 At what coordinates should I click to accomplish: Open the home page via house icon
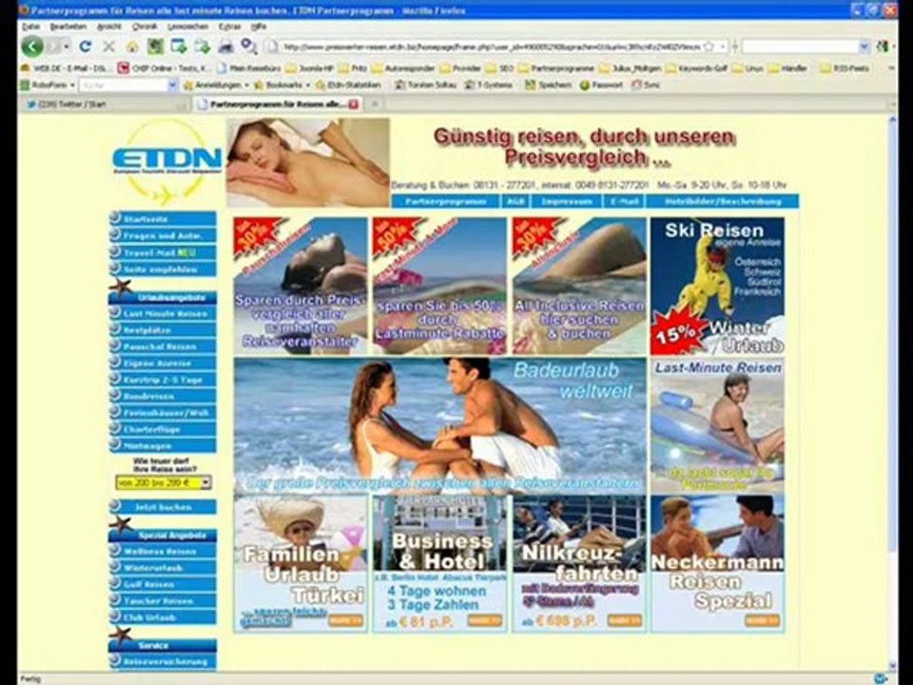(x=132, y=47)
